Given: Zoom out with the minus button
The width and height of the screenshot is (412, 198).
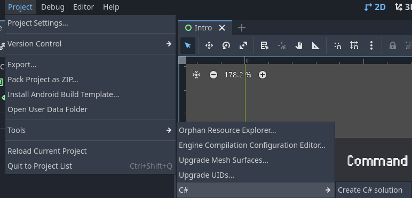Looking at the screenshot, I should 213,75.
